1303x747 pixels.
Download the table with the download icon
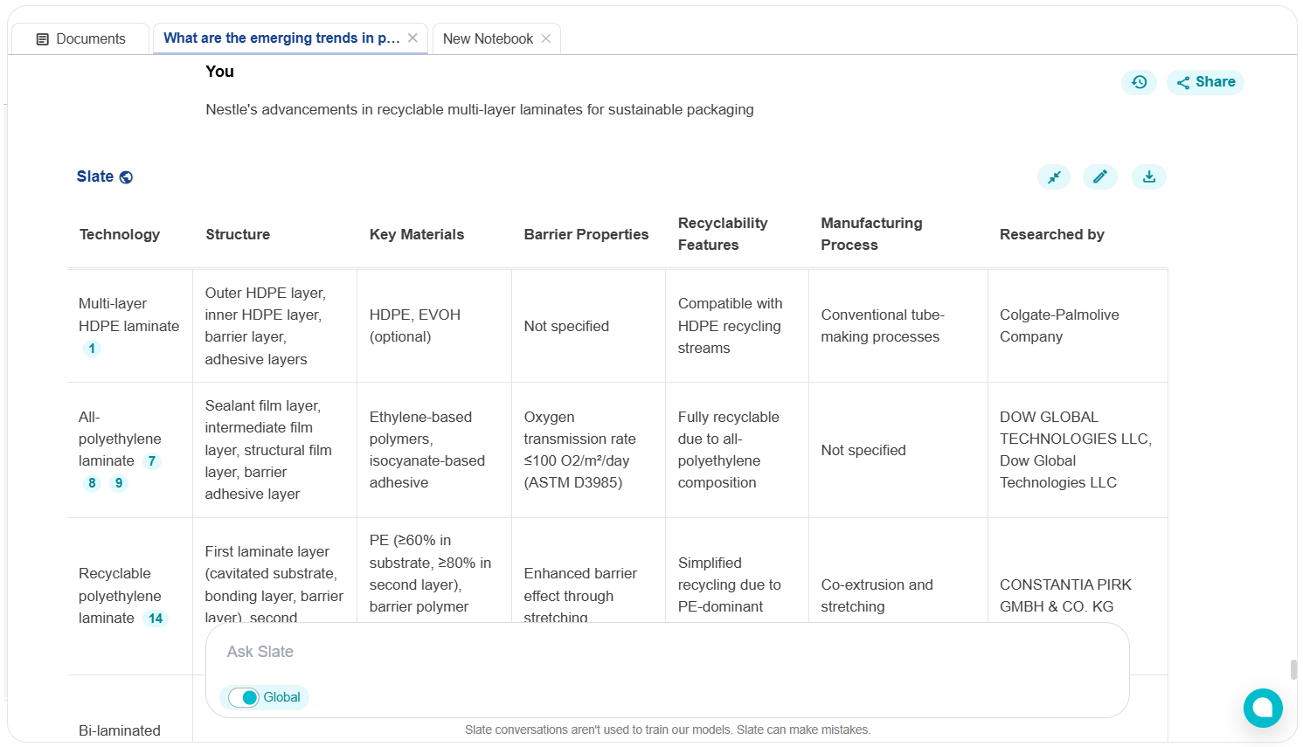[x=1148, y=177]
